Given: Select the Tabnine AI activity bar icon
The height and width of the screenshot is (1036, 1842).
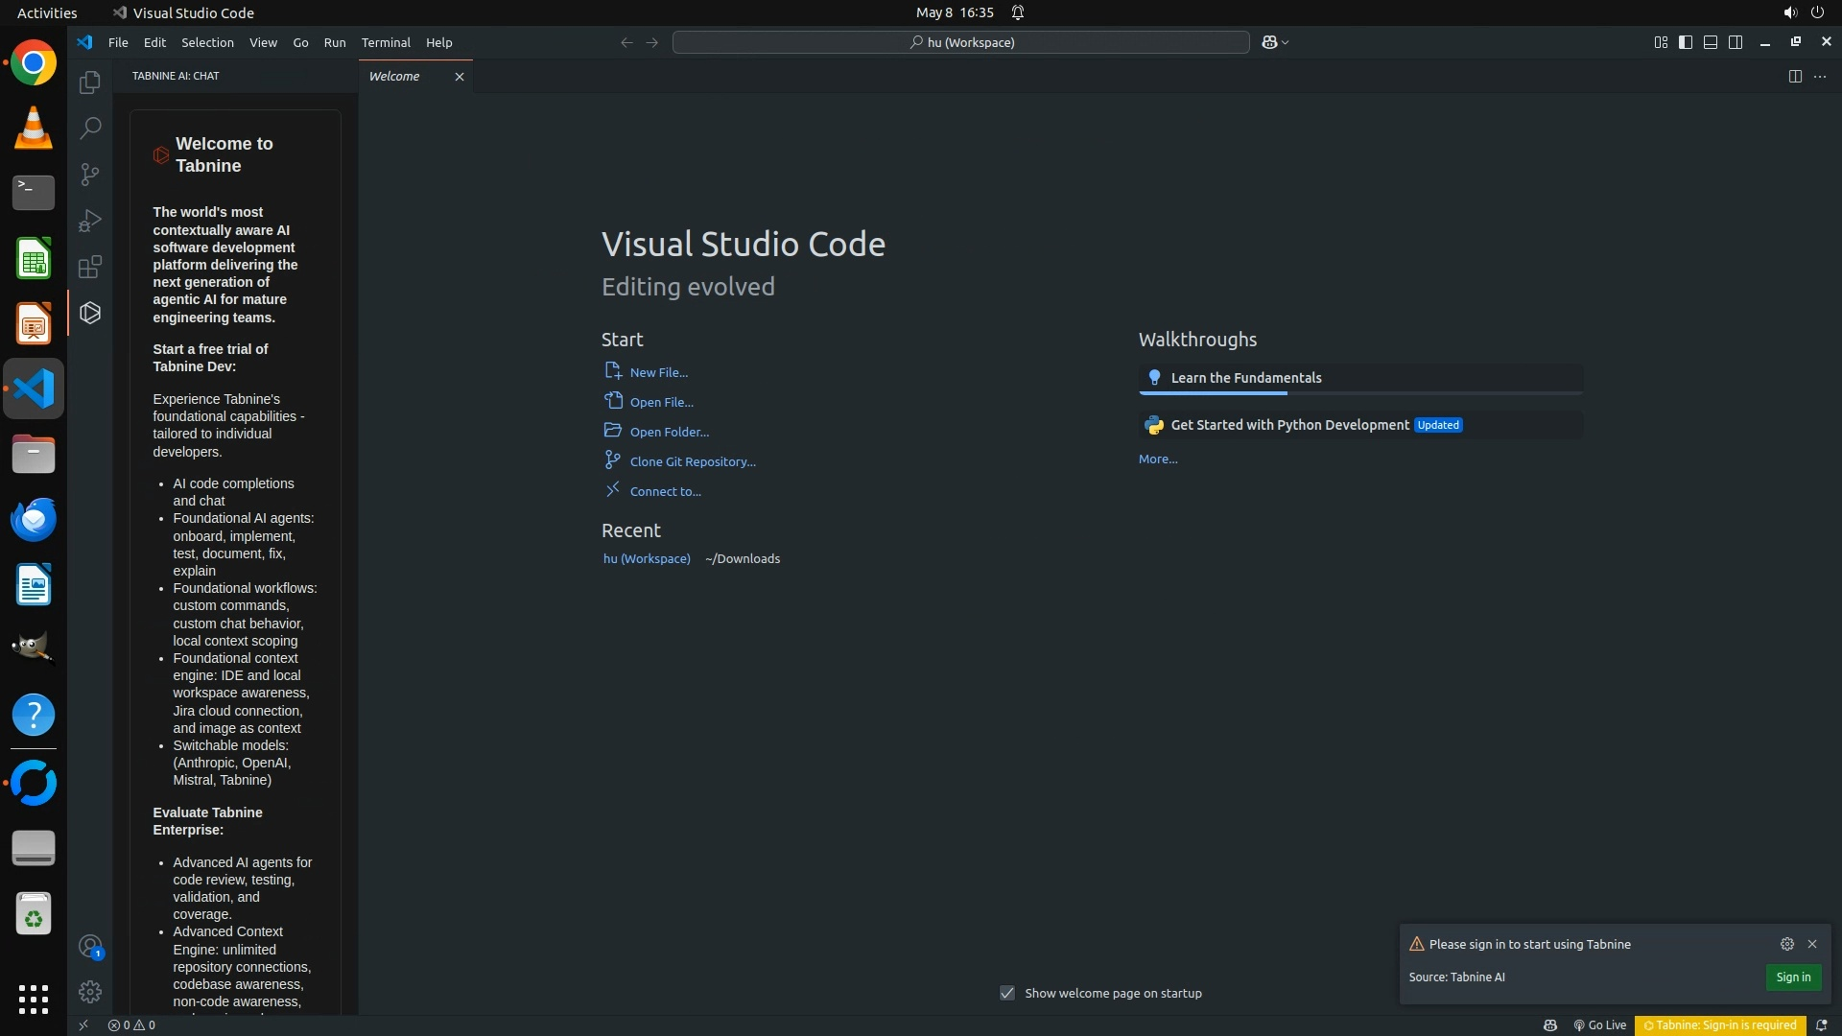Looking at the screenshot, I should pyautogui.click(x=90, y=313).
